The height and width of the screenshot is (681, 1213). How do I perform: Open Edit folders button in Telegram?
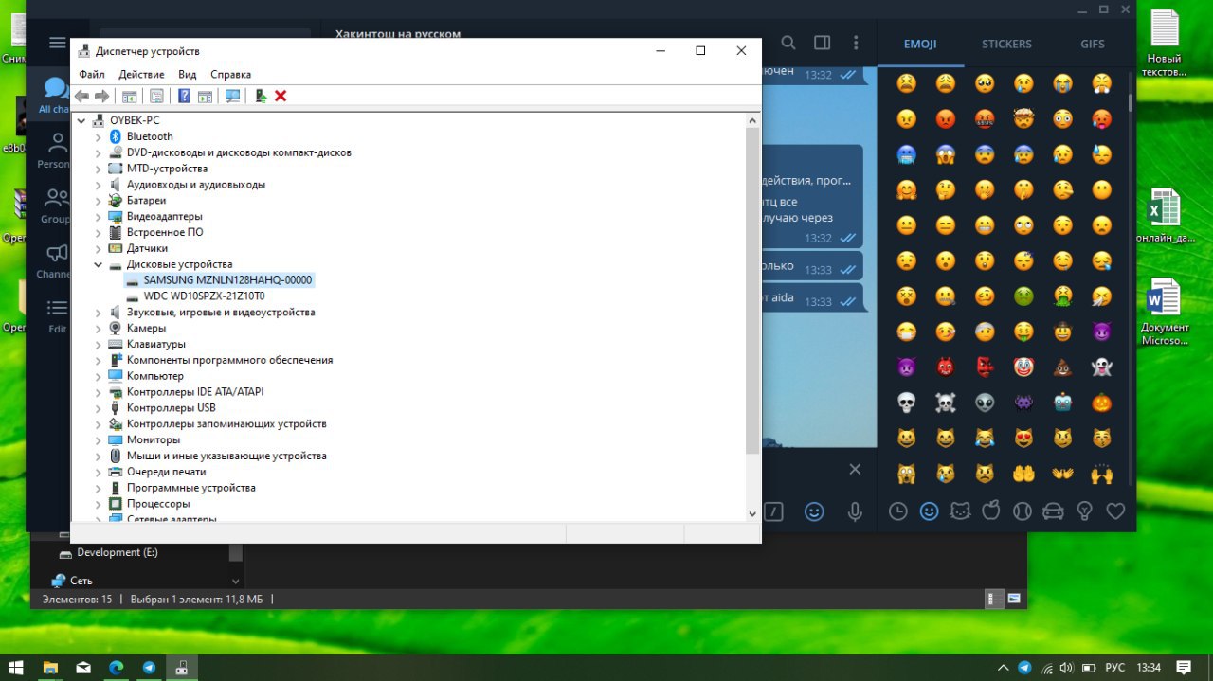pos(58,315)
